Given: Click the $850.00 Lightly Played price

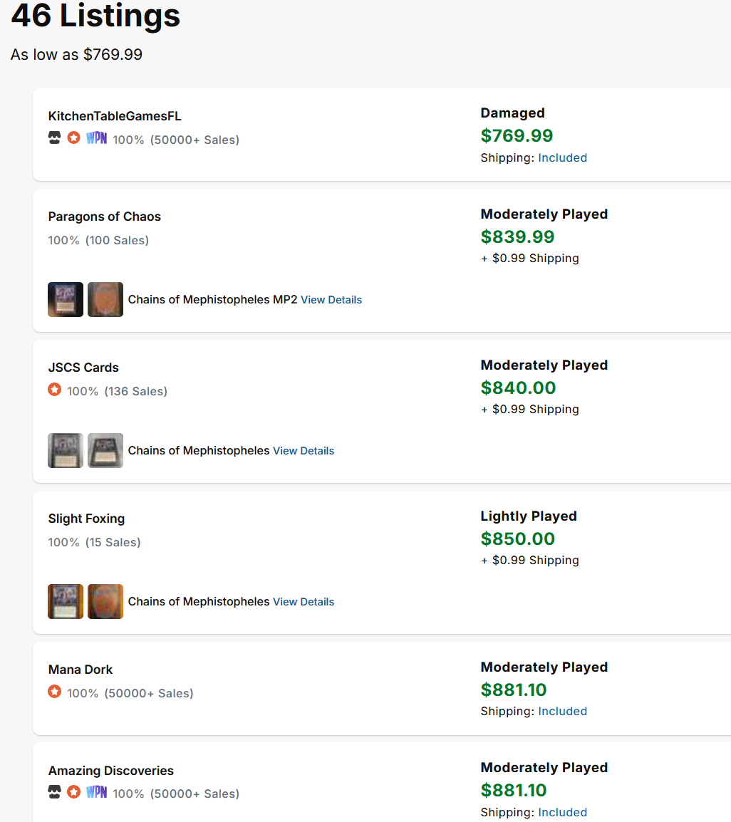Looking at the screenshot, I should coord(517,539).
